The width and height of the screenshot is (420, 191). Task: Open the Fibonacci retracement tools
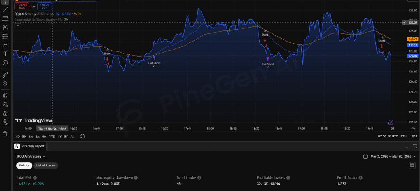5,19
